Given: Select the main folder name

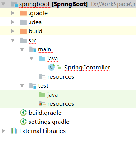Looking at the screenshot, I should (x=45, y=49).
